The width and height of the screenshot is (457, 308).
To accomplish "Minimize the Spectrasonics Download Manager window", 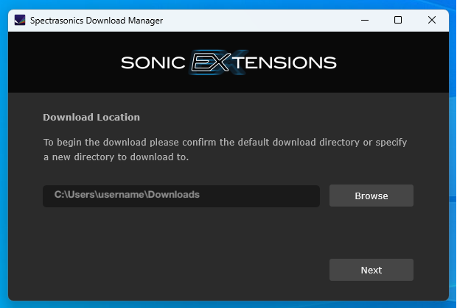I will [x=365, y=20].
